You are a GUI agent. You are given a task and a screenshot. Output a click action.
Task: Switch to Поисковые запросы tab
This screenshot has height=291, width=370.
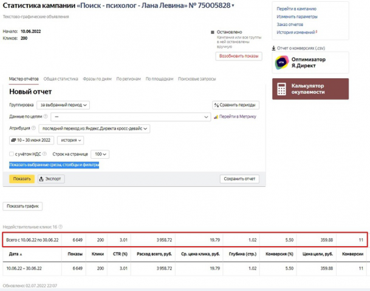pos(197,79)
